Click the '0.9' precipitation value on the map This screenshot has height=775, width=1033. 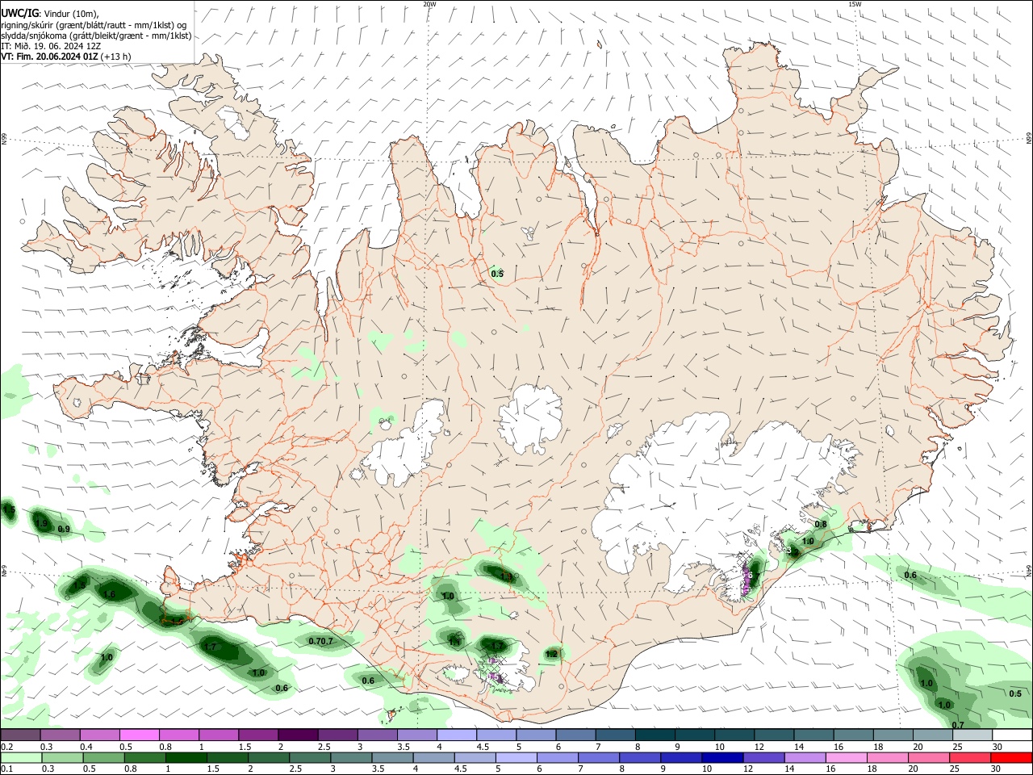(x=64, y=530)
